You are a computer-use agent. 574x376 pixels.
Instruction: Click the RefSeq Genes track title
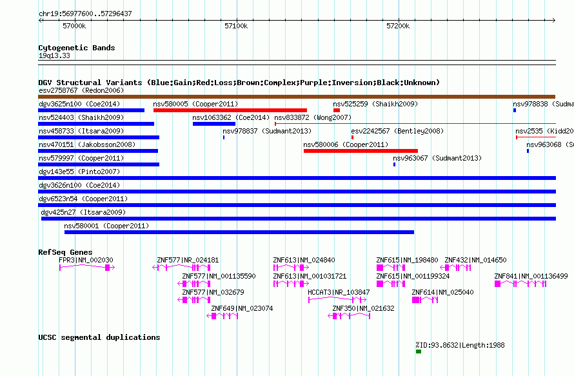pyautogui.click(x=66, y=252)
